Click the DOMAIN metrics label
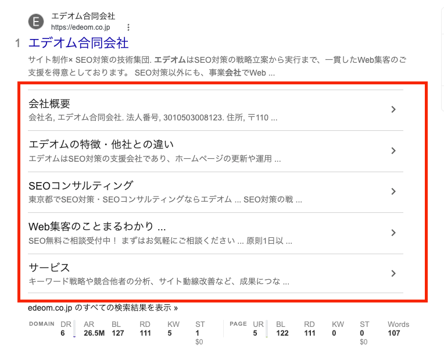Screen dimensions: 444x356 (42, 323)
